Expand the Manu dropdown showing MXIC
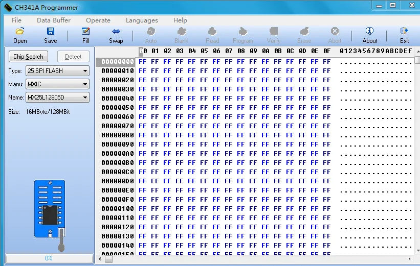Screen dimensions: 420x266 [x=57, y=84]
